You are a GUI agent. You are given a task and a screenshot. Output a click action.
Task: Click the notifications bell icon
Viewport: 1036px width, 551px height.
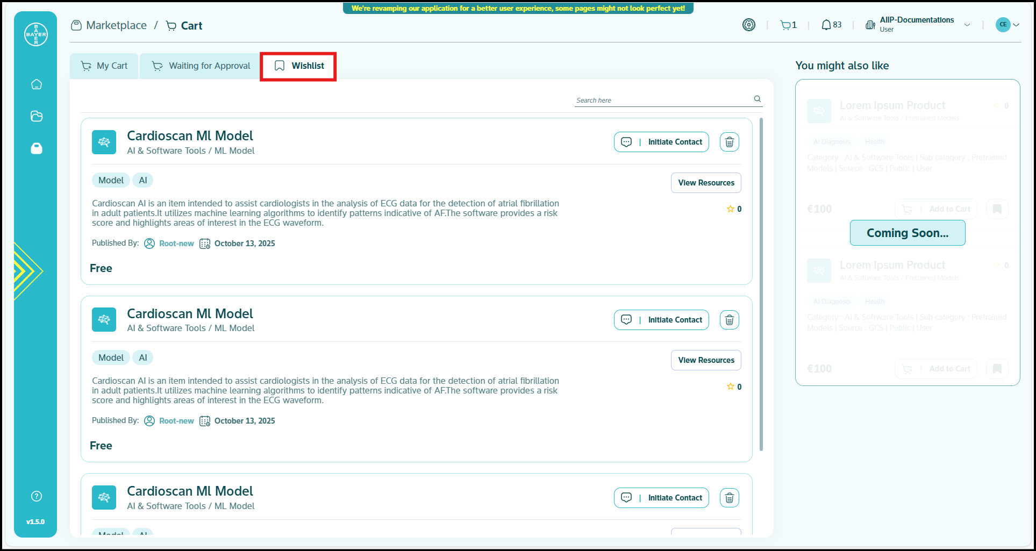(826, 25)
